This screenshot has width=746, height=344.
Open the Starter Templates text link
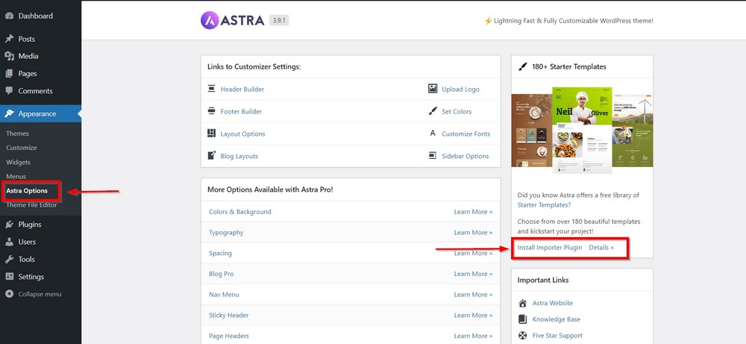point(545,205)
